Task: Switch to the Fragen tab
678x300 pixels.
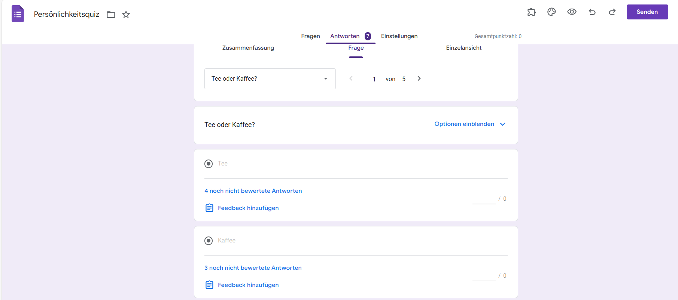Action: pyautogui.click(x=310, y=36)
